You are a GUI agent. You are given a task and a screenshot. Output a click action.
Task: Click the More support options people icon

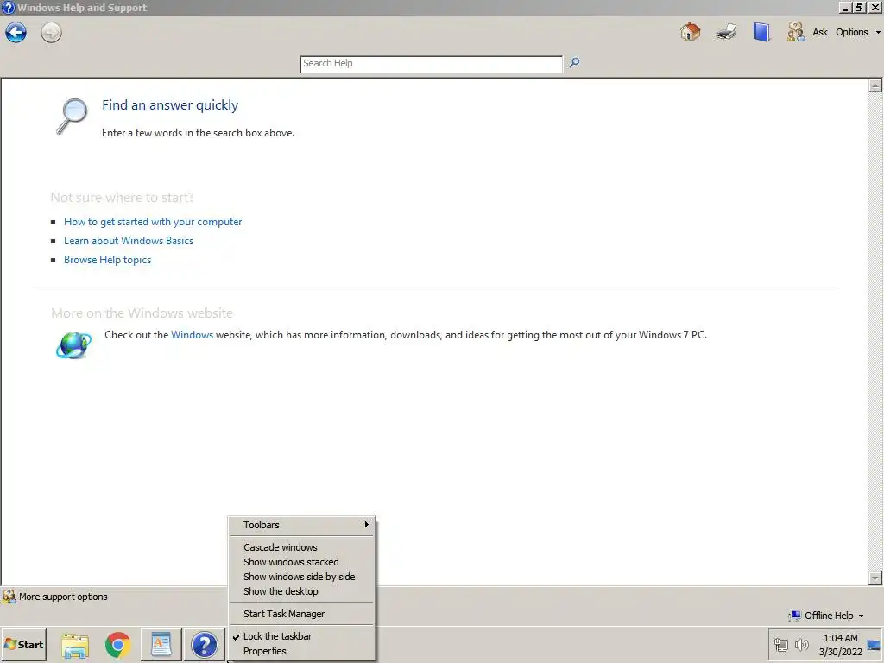click(9, 597)
